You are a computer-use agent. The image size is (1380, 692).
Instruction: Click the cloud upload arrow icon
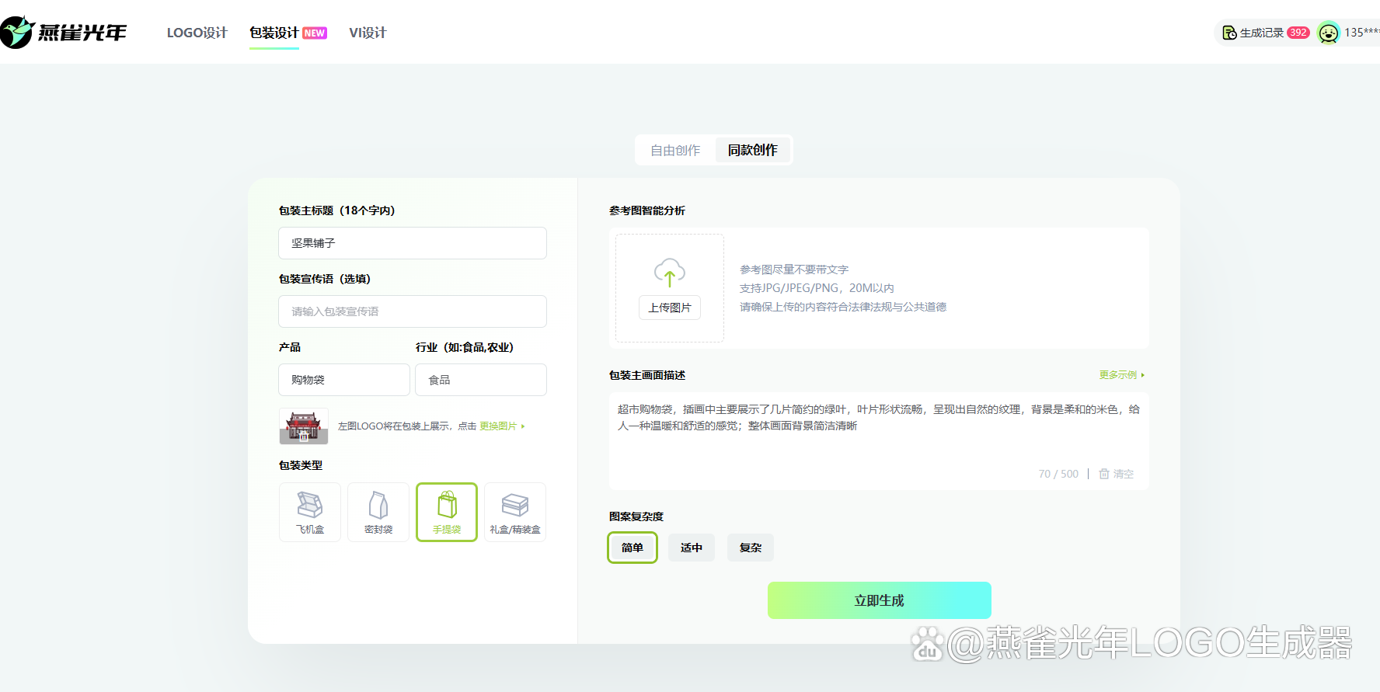[x=670, y=273]
